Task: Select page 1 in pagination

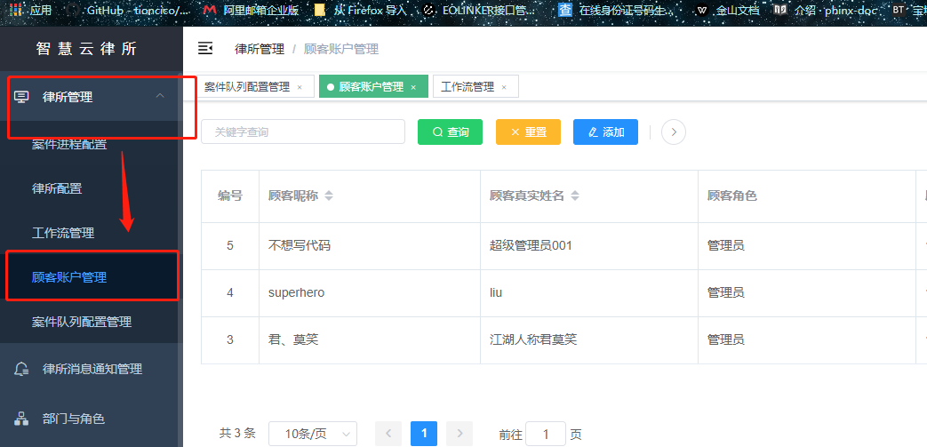Action: pos(424,434)
